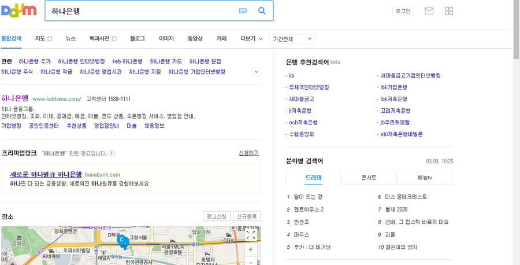Click drama ranking 빈센조
The image size is (520, 265).
(302, 222)
